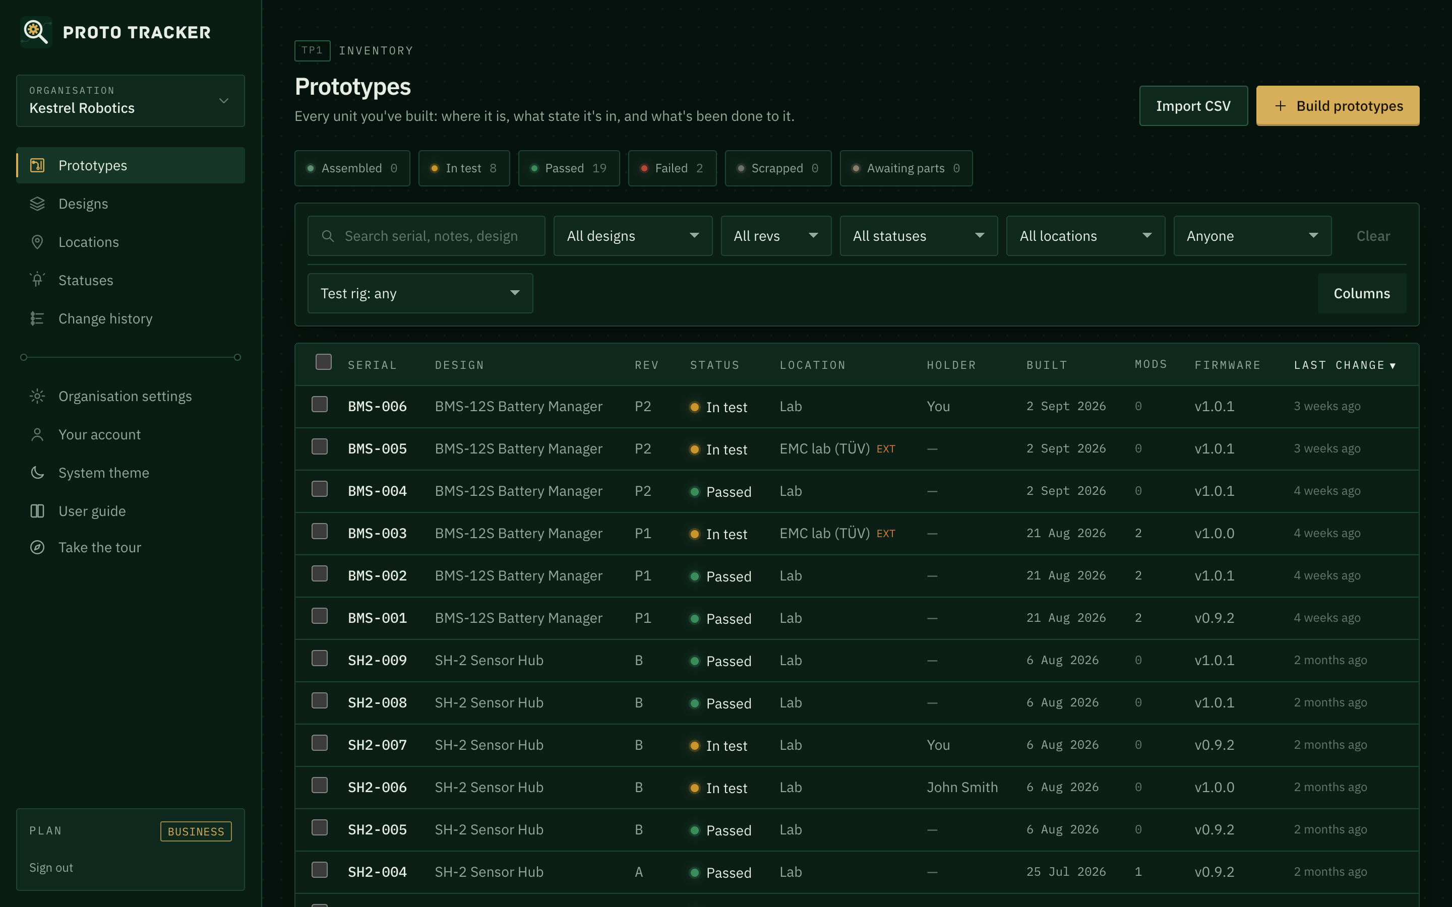Click the Organisation settings gear icon

(37, 397)
